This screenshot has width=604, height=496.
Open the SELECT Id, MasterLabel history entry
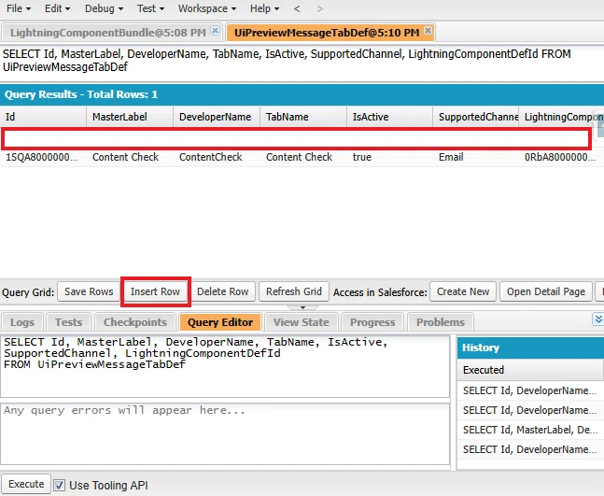[530, 430]
